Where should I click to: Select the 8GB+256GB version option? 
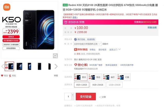[98, 85]
